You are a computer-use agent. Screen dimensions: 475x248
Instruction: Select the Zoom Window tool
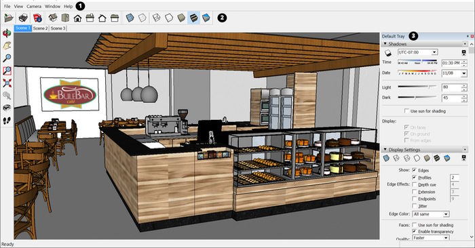pos(7,70)
